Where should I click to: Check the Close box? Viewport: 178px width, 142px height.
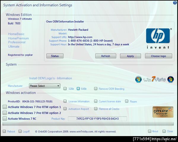[x=164, y=131]
